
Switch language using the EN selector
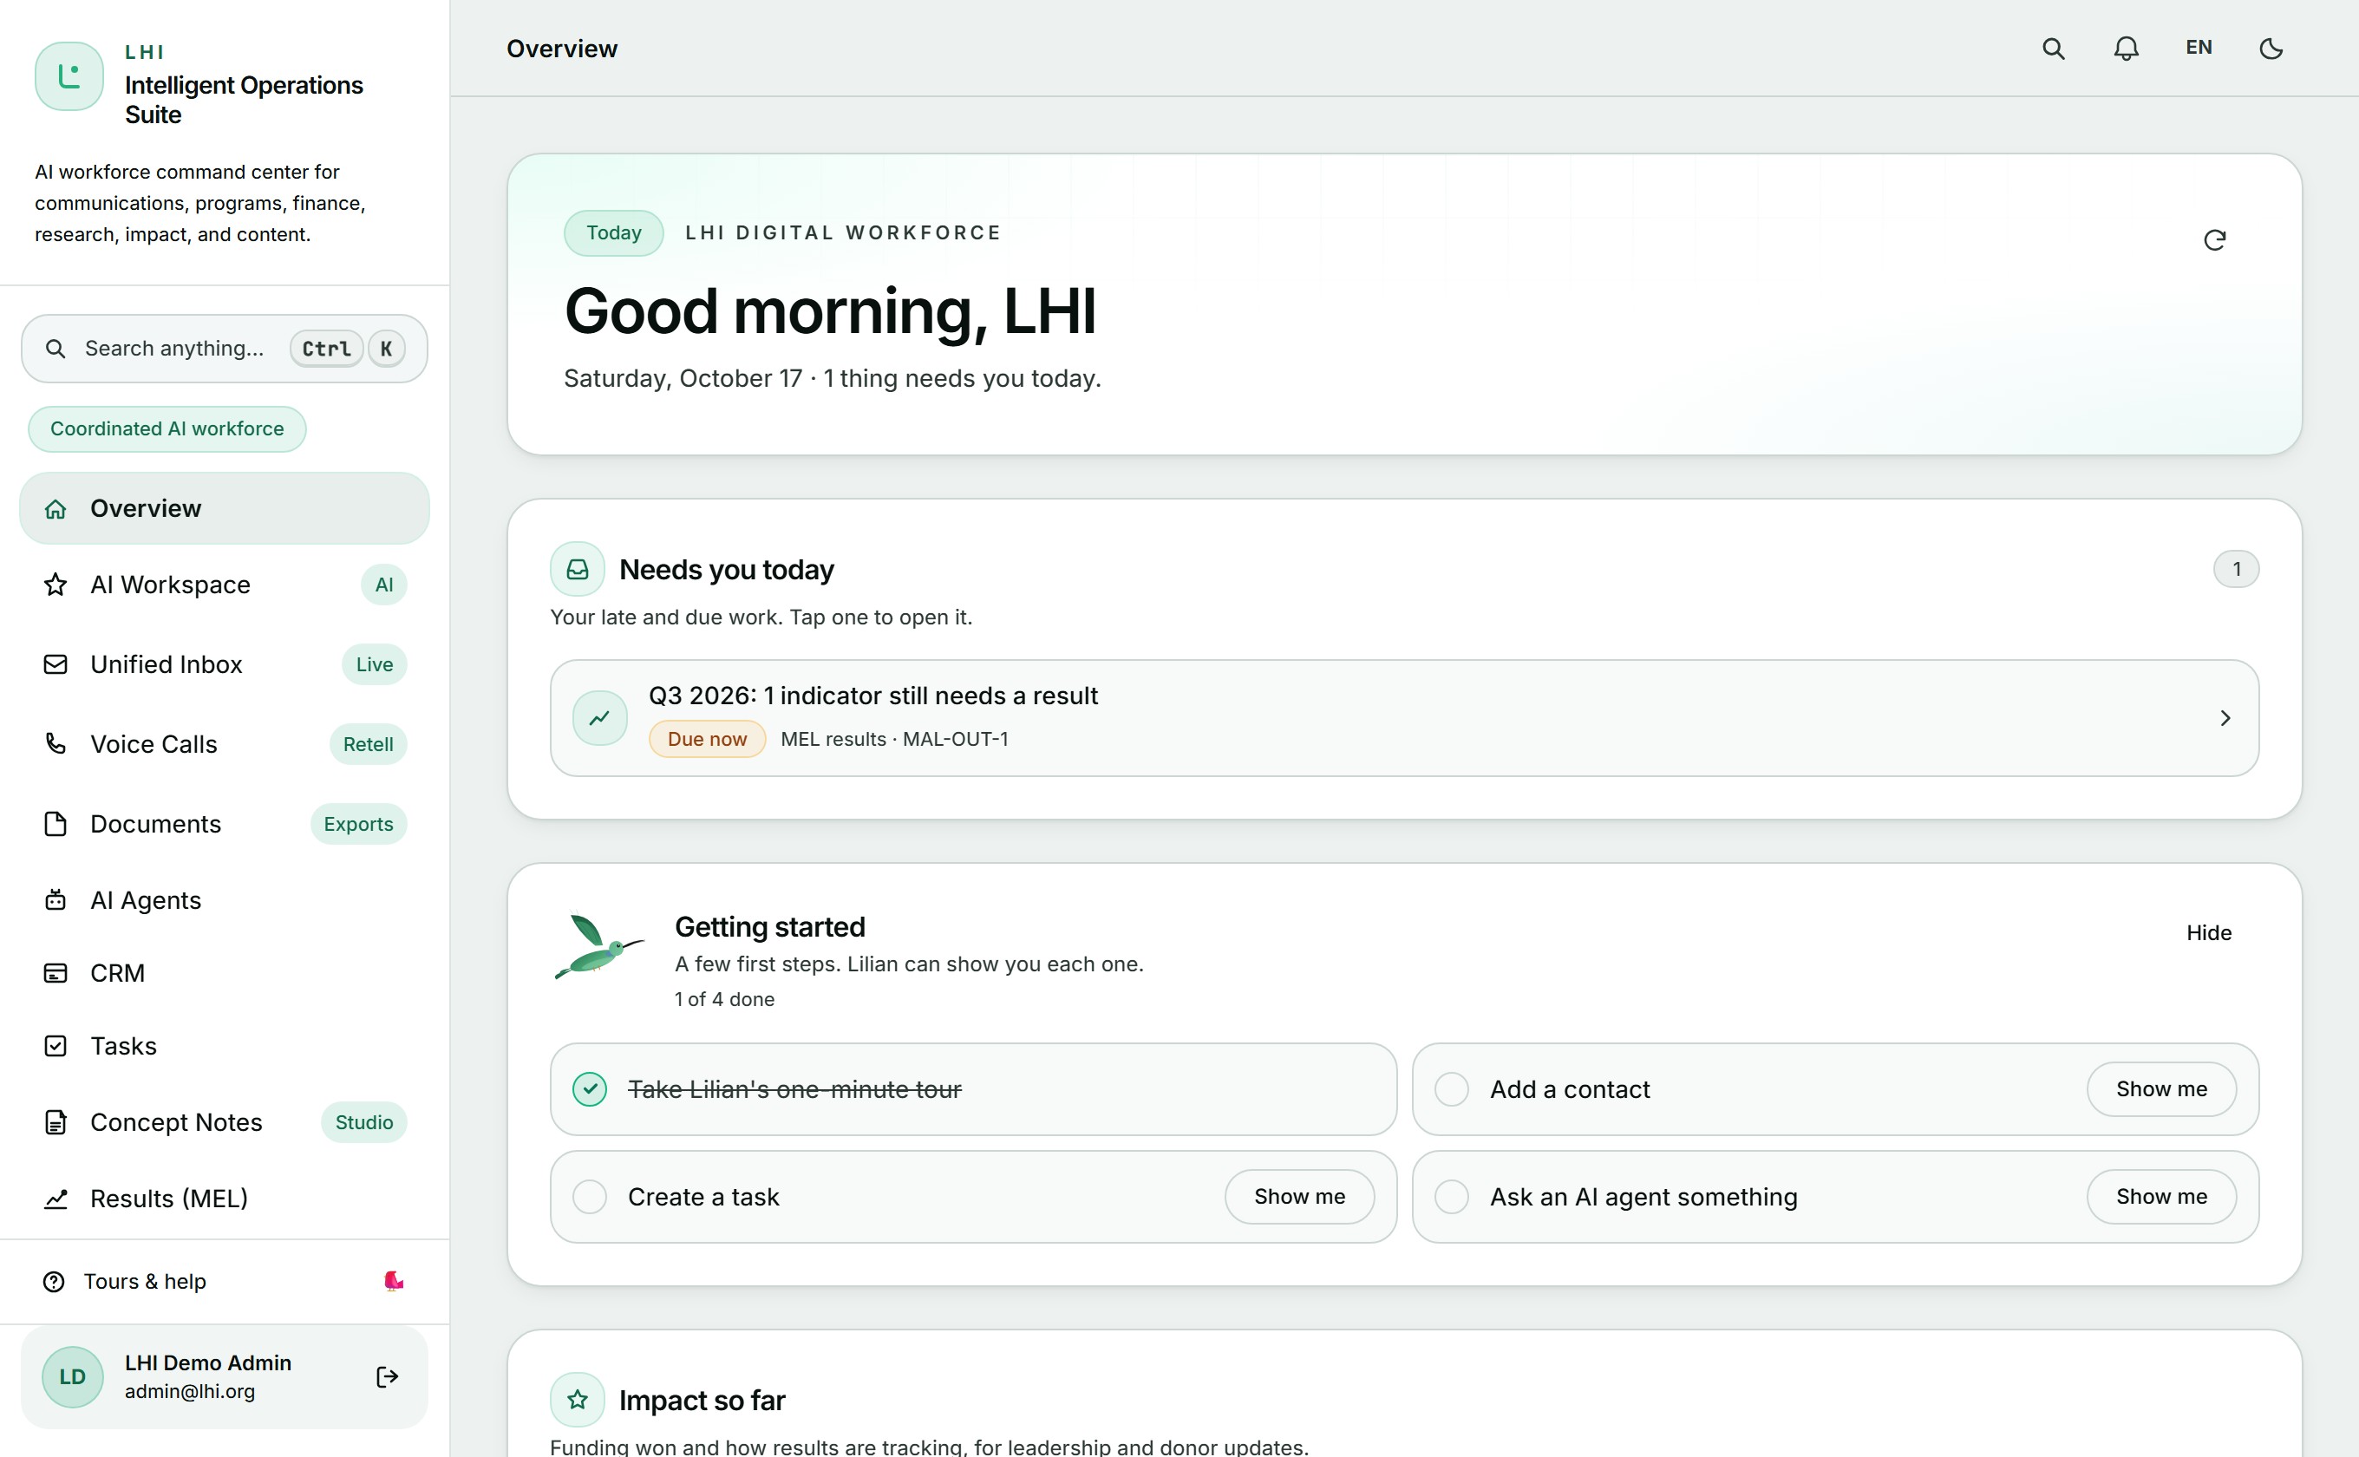2198,47
